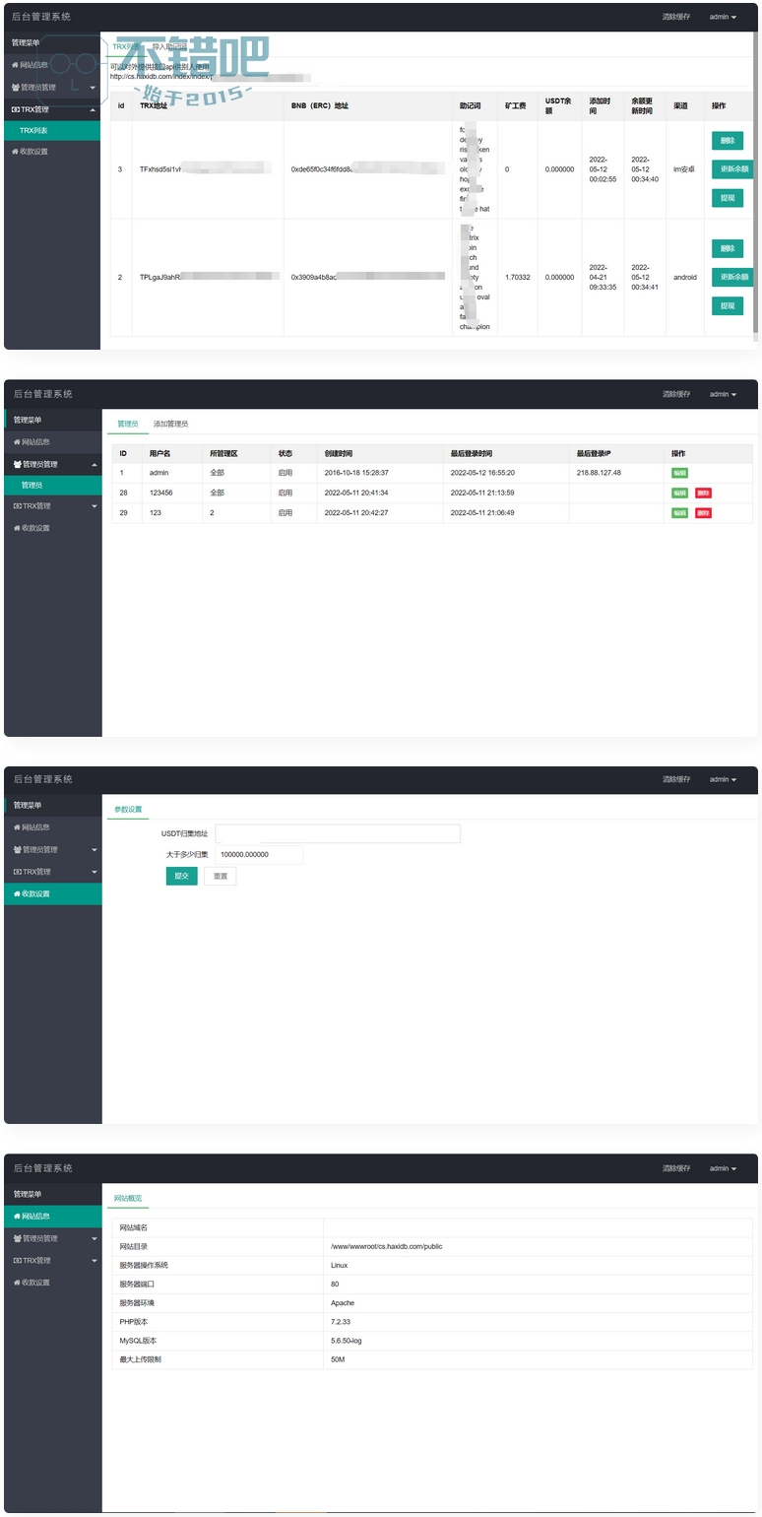The height and width of the screenshot is (1517, 762).
Task: Edit the administrator named 123456
Action: click(x=679, y=493)
